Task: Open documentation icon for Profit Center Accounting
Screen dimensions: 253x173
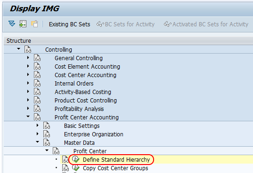Action: [x=37, y=117]
